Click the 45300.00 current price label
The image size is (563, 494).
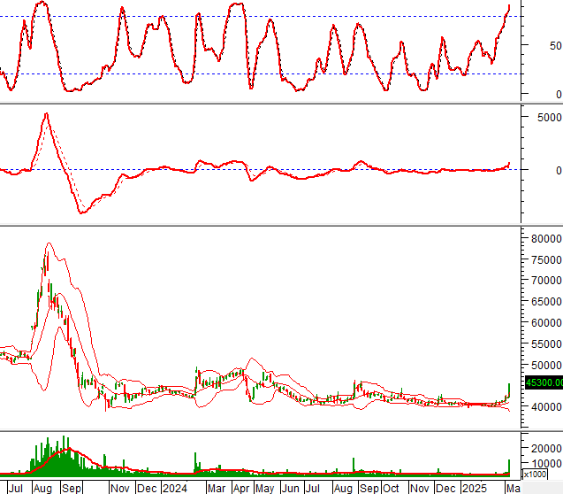coord(544,382)
